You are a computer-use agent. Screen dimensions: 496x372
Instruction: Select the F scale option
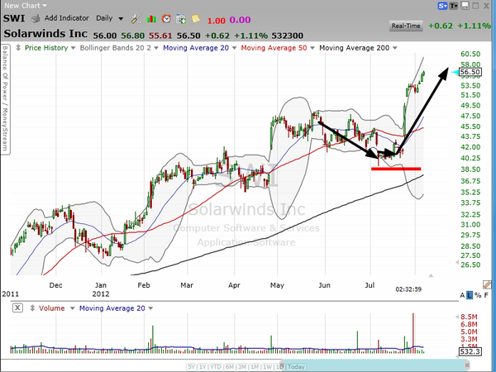(486, 295)
